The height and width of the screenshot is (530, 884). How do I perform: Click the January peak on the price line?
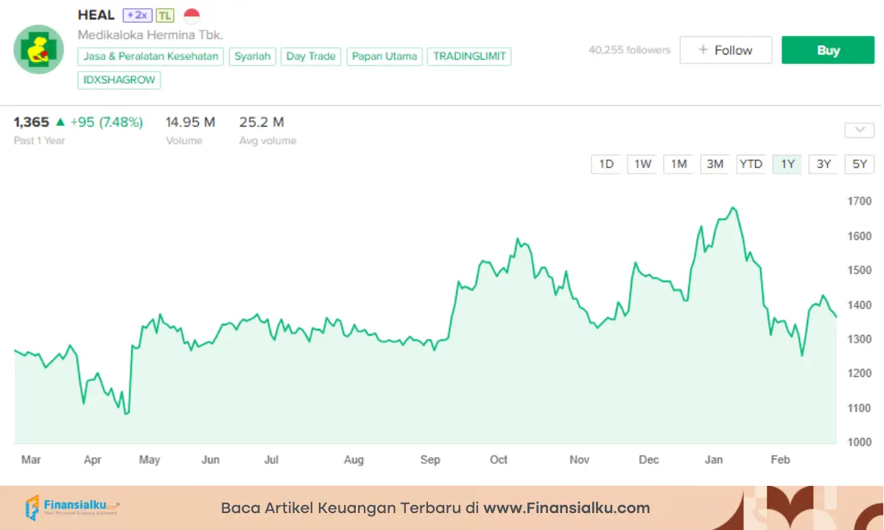[x=732, y=208]
